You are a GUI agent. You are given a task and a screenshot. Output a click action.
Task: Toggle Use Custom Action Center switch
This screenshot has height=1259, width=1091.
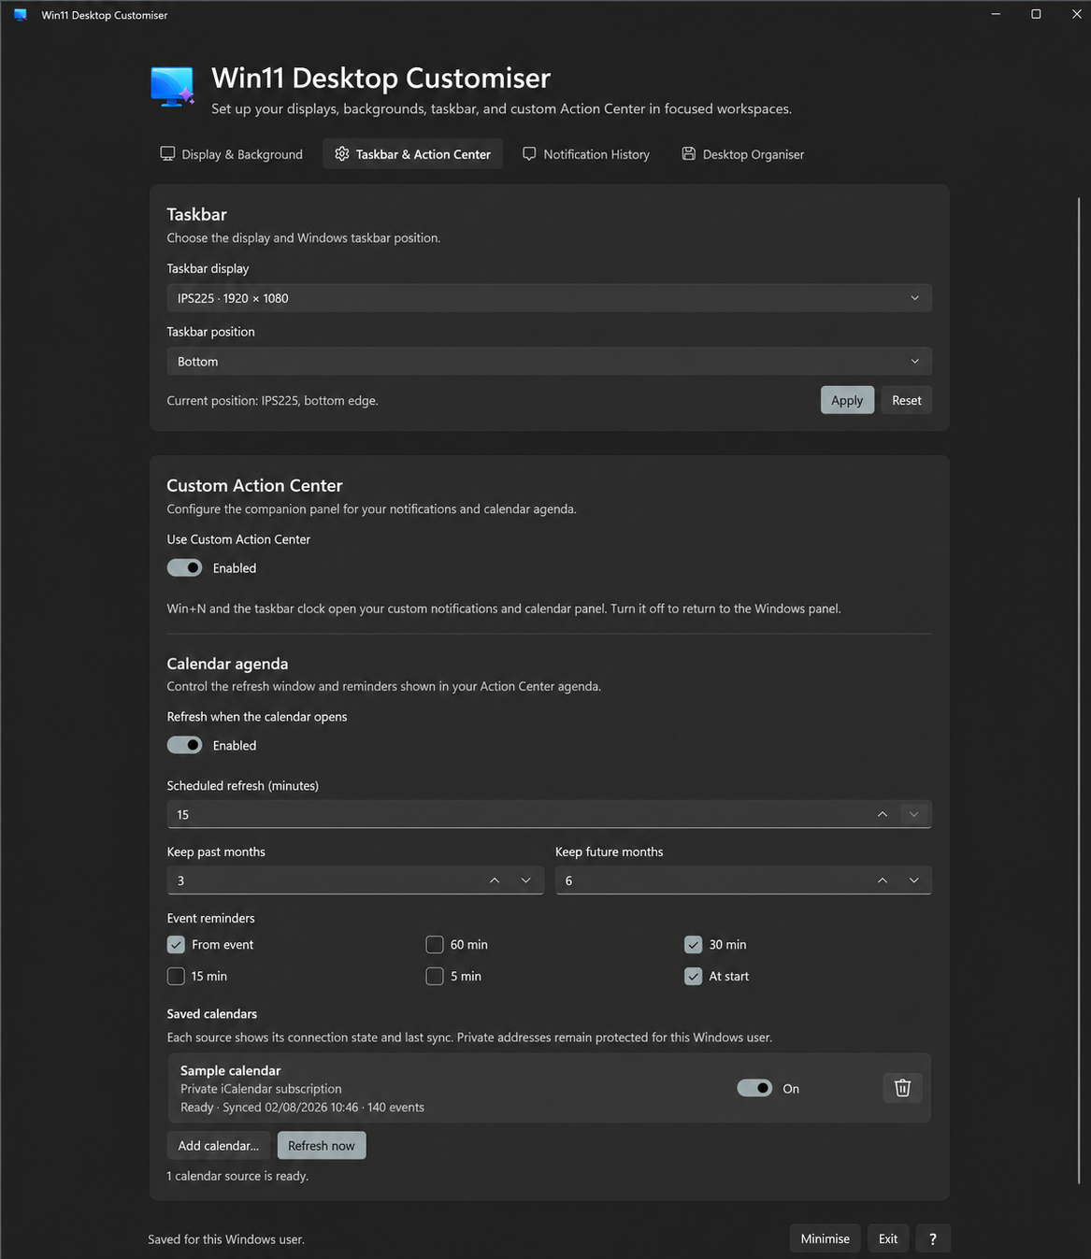(x=184, y=567)
